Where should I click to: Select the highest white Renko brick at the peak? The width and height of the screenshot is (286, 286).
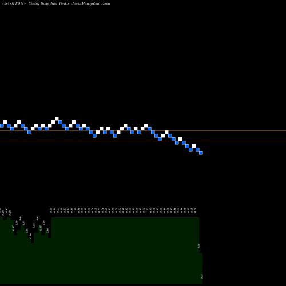pyautogui.click(x=57, y=118)
